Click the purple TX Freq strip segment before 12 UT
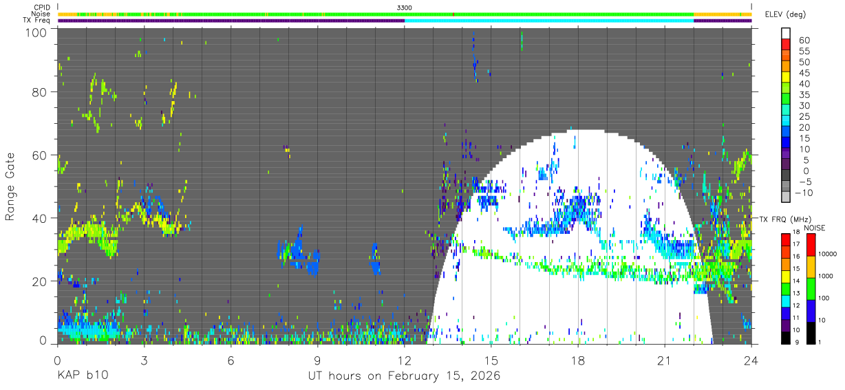 (x=231, y=21)
